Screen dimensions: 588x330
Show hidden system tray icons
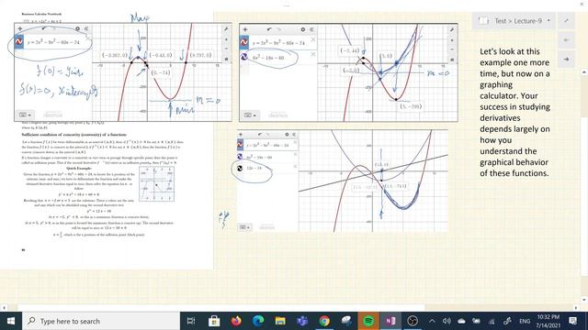click(432, 321)
